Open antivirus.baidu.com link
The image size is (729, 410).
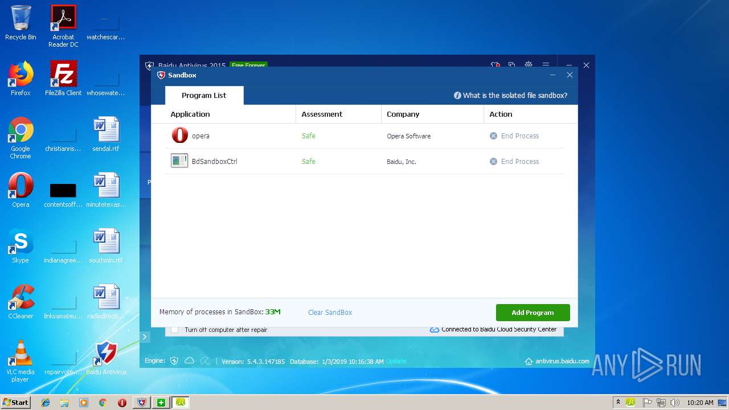562,361
